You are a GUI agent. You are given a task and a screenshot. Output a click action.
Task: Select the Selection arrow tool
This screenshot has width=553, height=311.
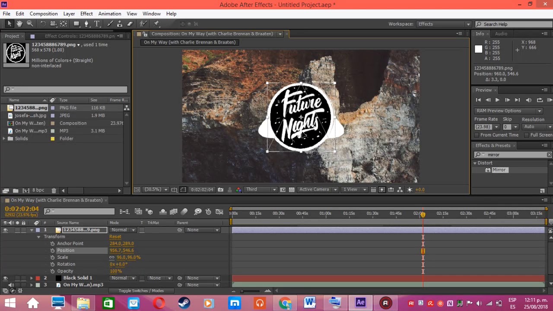click(10, 24)
